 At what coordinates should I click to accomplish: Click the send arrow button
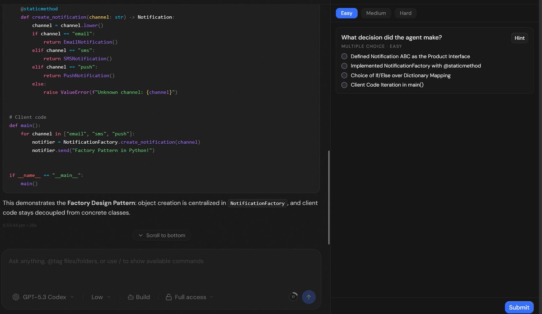(x=309, y=297)
